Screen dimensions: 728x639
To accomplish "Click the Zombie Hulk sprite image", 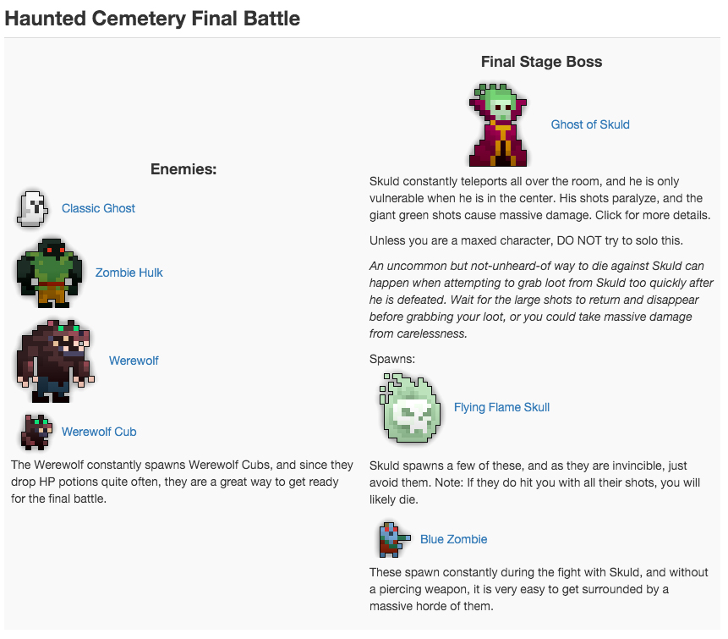I will click(48, 273).
